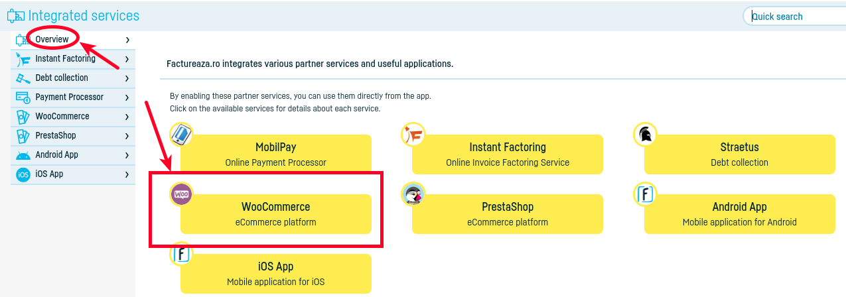846x297 pixels.
Task: Expand the PrestaShop sidebar chevron
Action: coord(127,136)
